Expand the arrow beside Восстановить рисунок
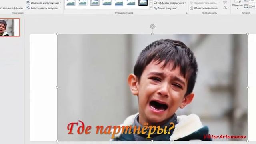The width and height of the screenshot is (256, 144). (60, 8)
